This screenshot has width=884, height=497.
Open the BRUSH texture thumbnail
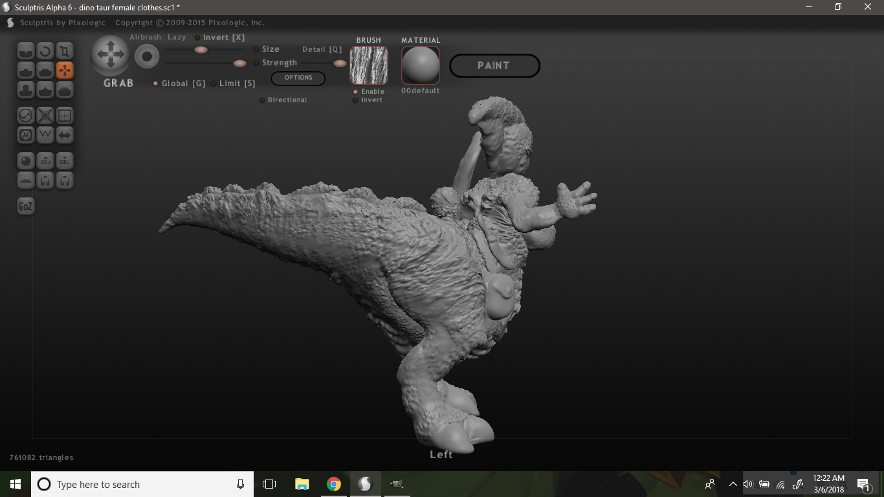point(369,65)
